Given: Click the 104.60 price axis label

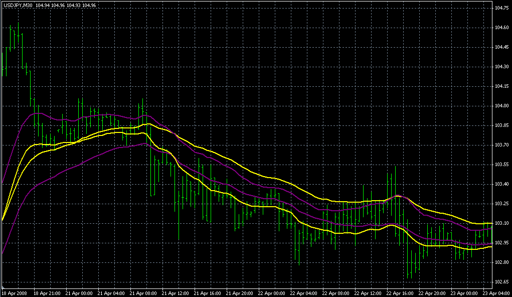Looking at the screenshot, I should coord(501,28).
